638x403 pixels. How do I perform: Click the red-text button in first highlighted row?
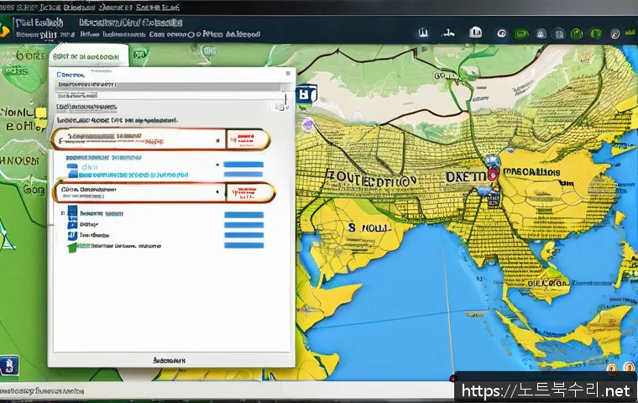(x=247, y=139)
